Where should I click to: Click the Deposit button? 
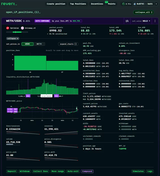tap(12, 171)
